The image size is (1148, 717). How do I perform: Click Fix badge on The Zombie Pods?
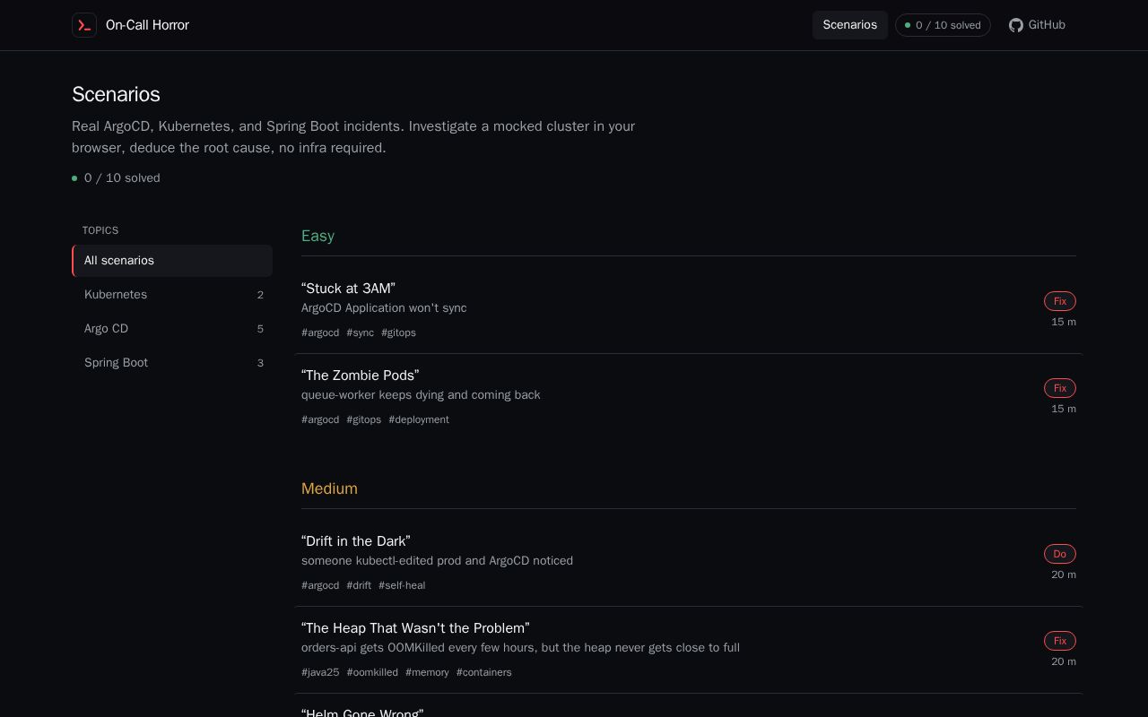tap(1060, 388)
